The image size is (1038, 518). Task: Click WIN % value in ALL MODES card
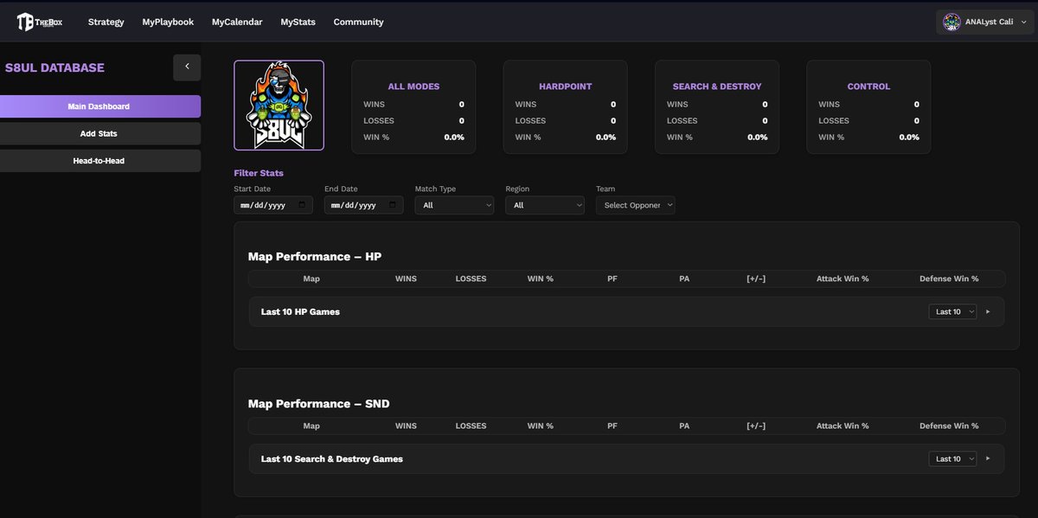coord(454,137)
